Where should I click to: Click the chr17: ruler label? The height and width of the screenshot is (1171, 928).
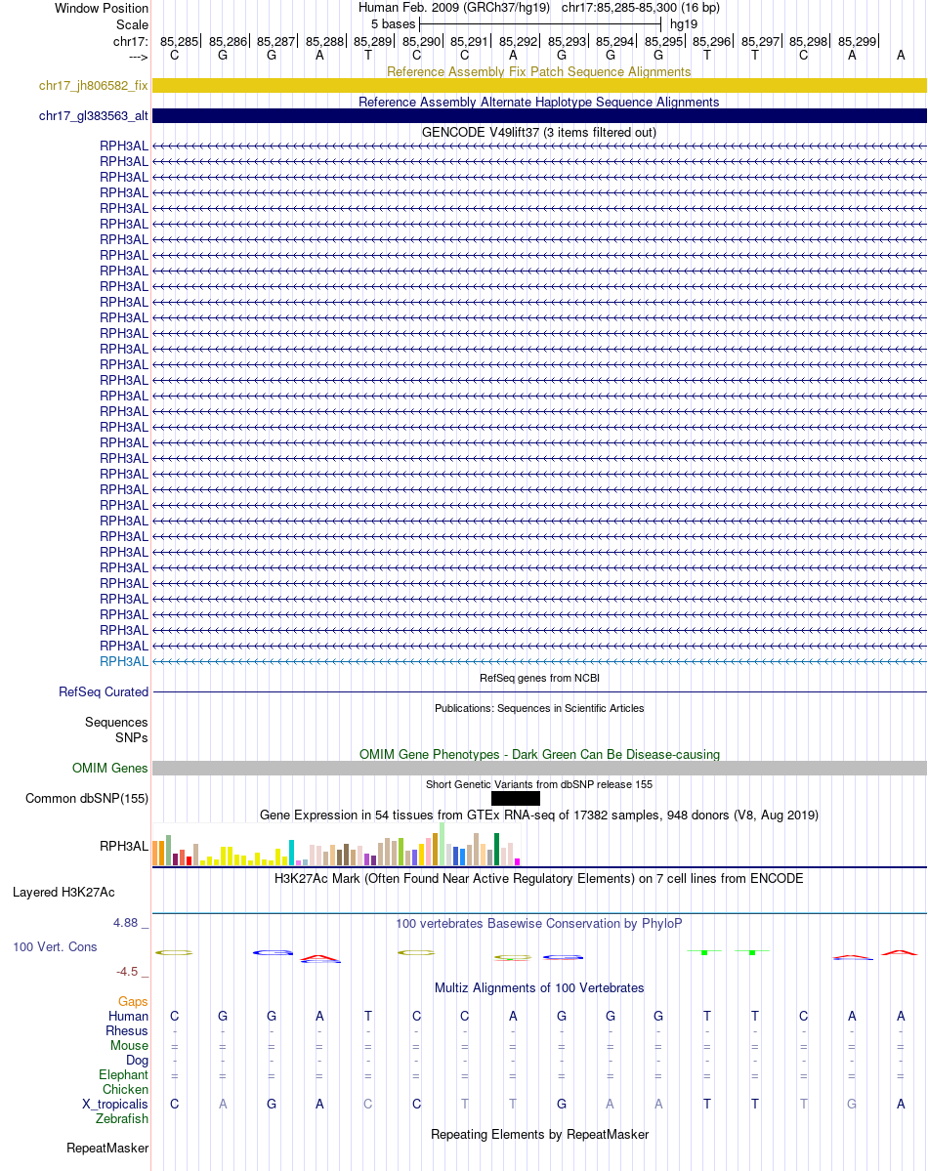point(131,42)
